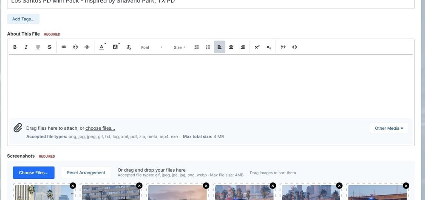Insert a bulleted list
This screenshot has height=200, width=425.
click(x=196, y=47)
